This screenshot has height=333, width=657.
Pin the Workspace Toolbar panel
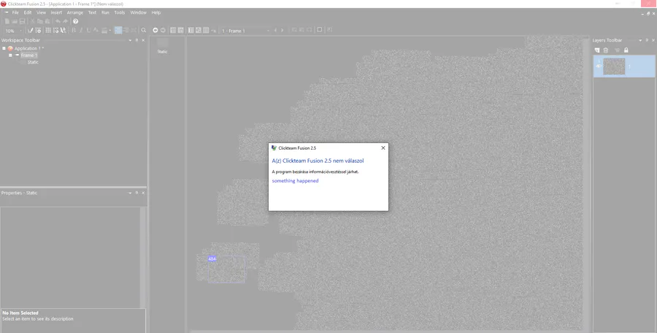point(137,40)
